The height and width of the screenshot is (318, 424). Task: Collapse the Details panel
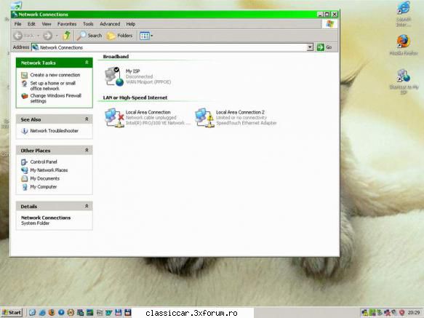[x=87, y=206]
